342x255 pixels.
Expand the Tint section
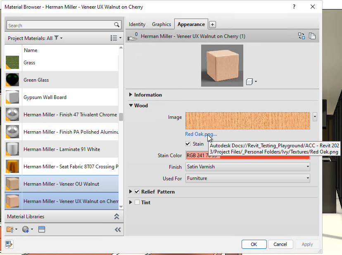pyautogui.click(x=131, y=202)
